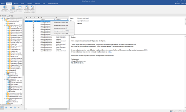Viewport: 186px width, 112px height.
Task: Click Enregistrer le fichier réparé in status bar
Action: [x=178, y=111]
